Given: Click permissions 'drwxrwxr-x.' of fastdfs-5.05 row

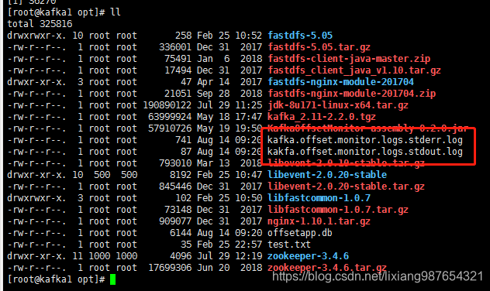Looking at the screenshot, I should 36,36.
